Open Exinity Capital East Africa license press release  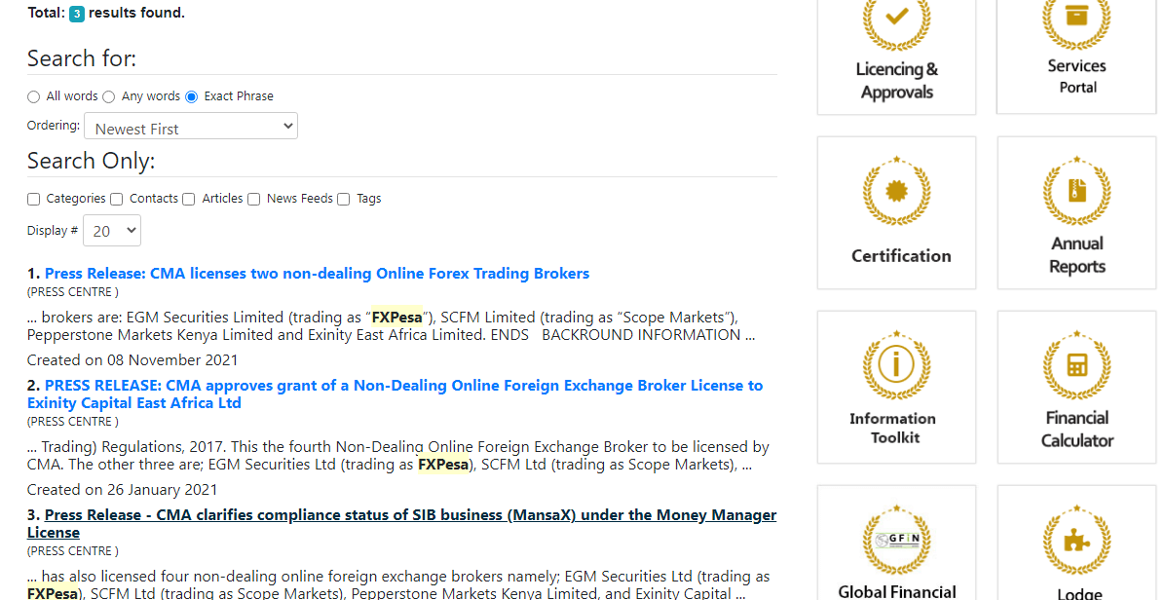click(x=395, y=394)
